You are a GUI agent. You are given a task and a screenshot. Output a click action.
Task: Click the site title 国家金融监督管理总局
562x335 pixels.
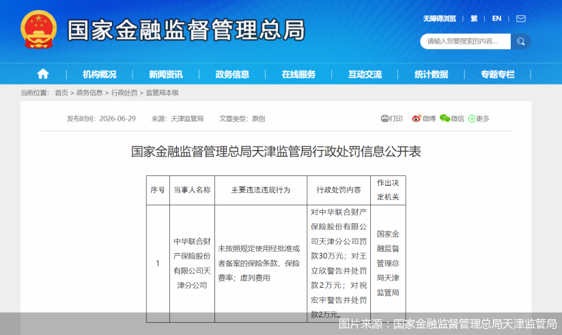coord(186,30)
